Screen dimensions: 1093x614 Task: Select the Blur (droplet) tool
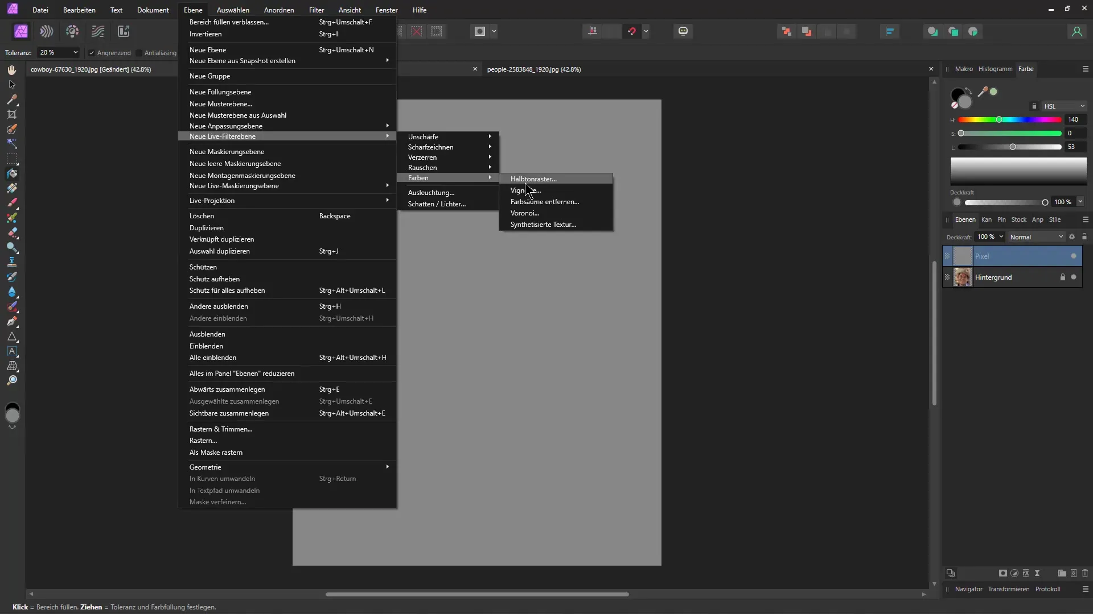pyautogui.click(x=12, y=292)
